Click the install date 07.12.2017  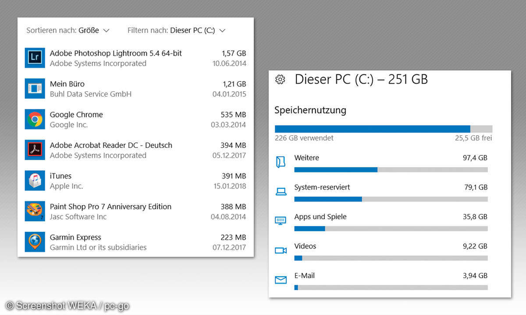(229, 247)
